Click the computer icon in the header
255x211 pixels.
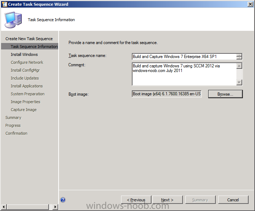click(13, 20)
